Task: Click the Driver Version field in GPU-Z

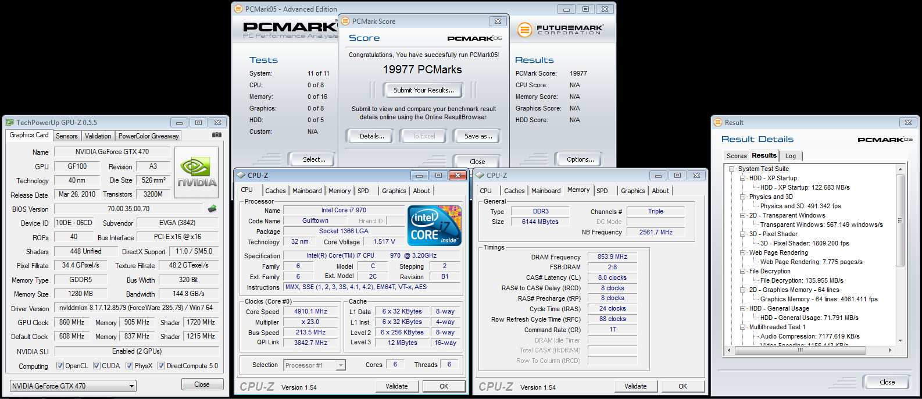Action: click(x=136, y=308)
